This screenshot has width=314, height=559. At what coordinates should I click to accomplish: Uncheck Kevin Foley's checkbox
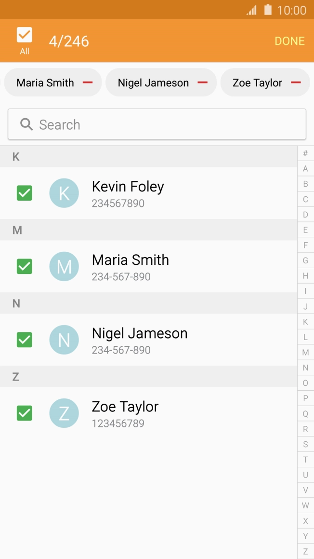[x=25, y=193]
